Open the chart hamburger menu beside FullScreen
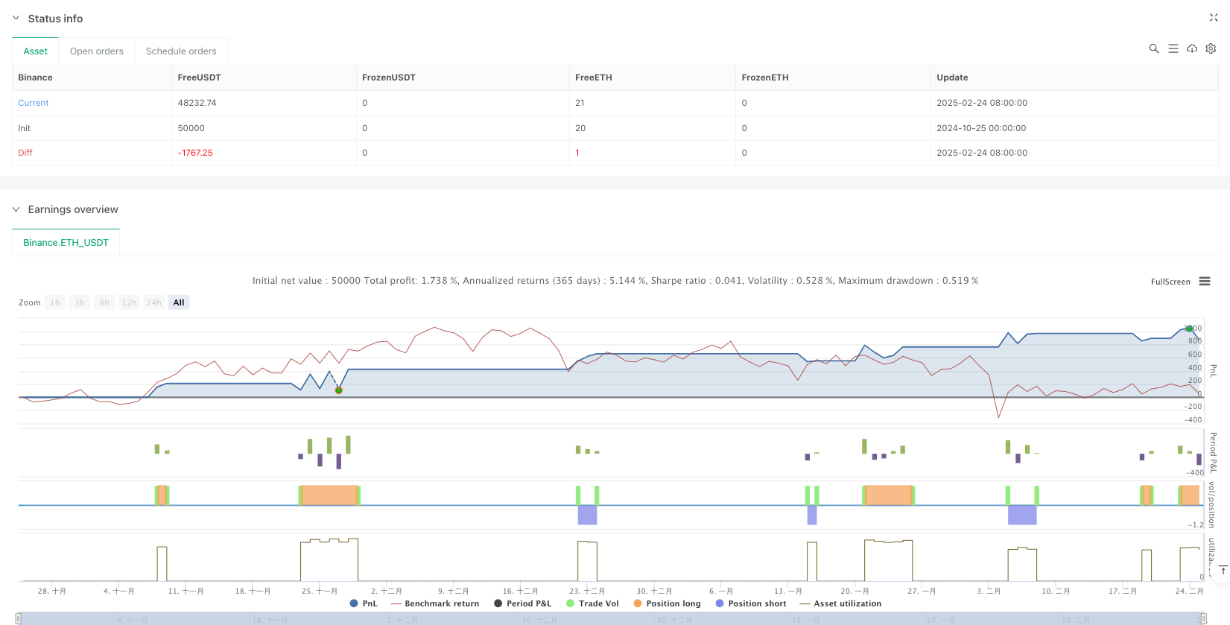Viewport: 1230px width, 625px height. (x=1205, y=282)
